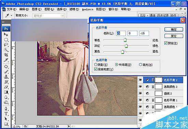188x129 pixels.
Task: Click the 复位 reset button
Action: point(174,36)
